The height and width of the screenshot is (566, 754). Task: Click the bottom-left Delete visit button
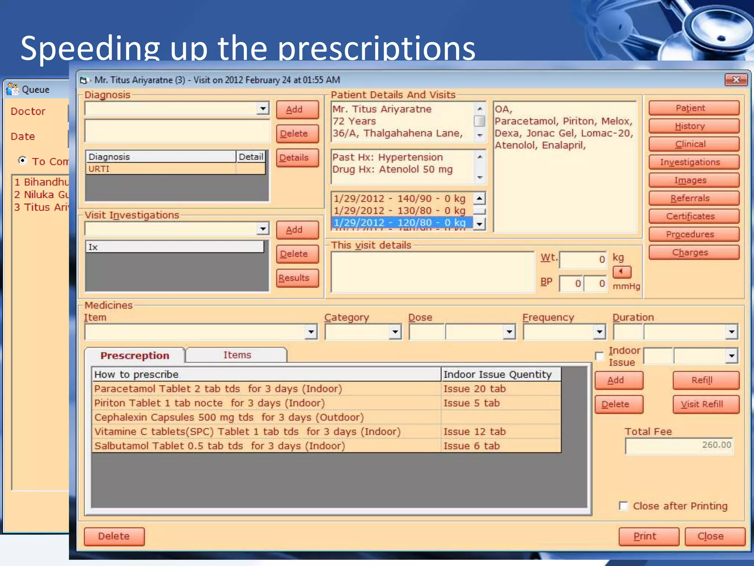point(114,536)
